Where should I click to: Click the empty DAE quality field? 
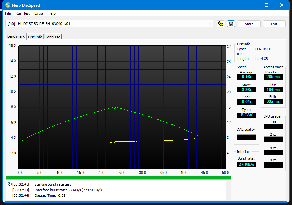246,137
